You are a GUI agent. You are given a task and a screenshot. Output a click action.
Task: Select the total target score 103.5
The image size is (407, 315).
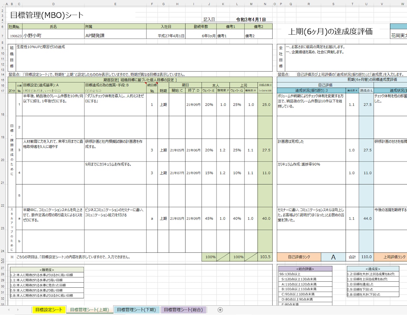[x=265, y=257]
